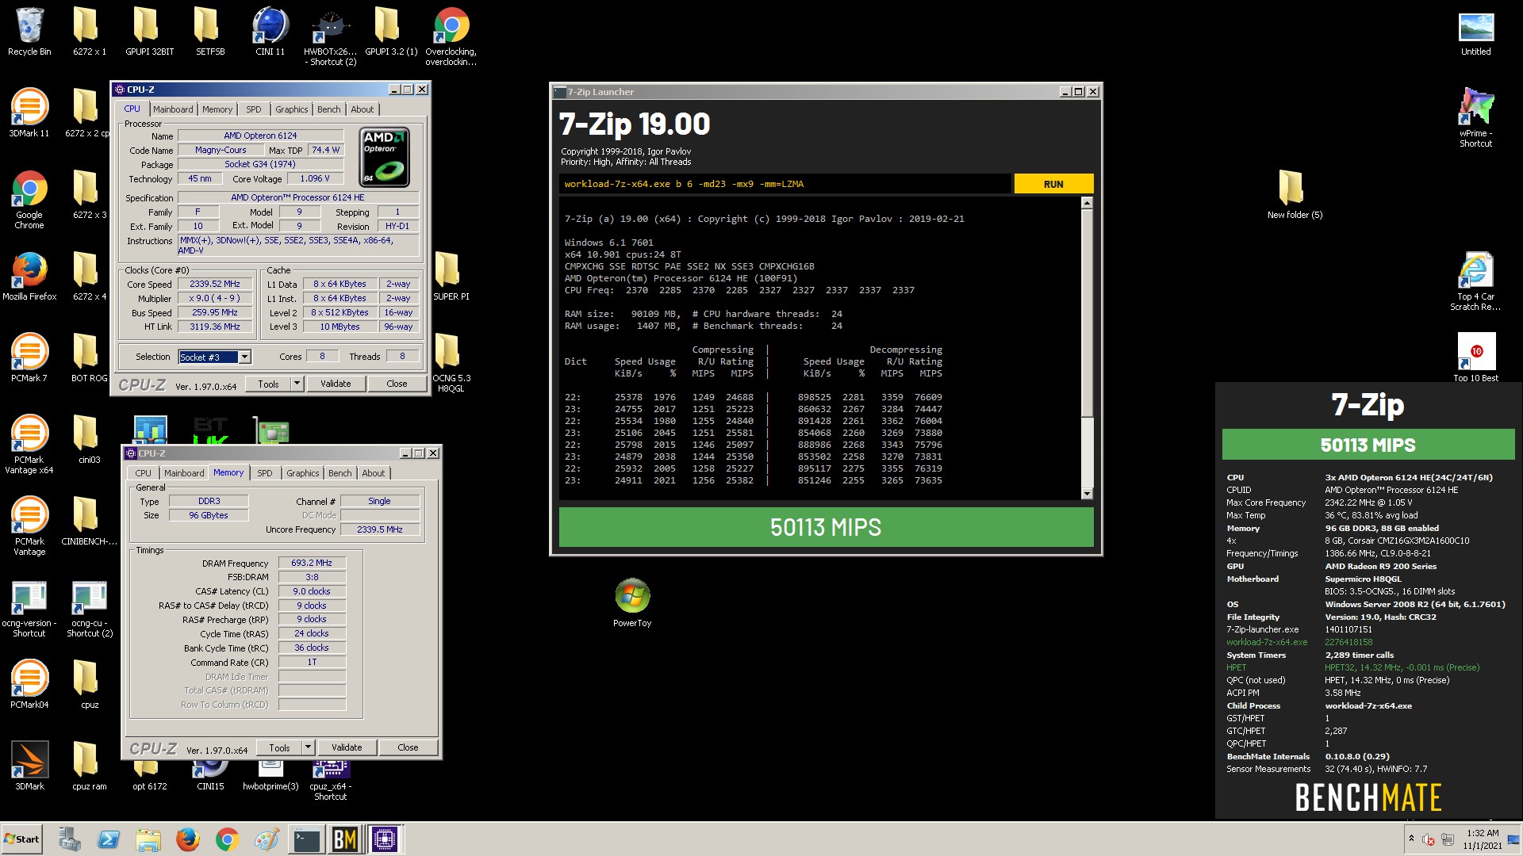This screenshot has width=1523, height=856.
Task: Open the PCMark 7 desktop shortcut
Action: [29, 358]
